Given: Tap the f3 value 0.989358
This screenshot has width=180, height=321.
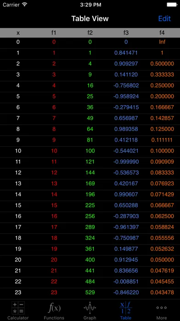Looking at the screenshot, I should coord(126,129).
